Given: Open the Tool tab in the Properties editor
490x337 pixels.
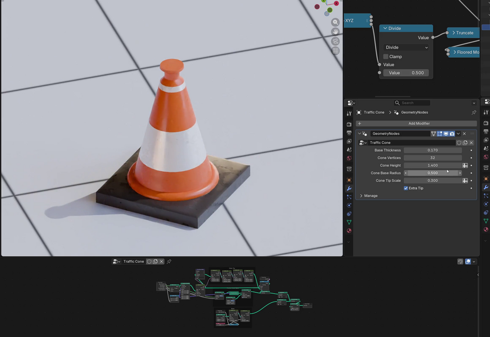Looking at the screenshot, I should pyautogui.click(x=349, y=114).
